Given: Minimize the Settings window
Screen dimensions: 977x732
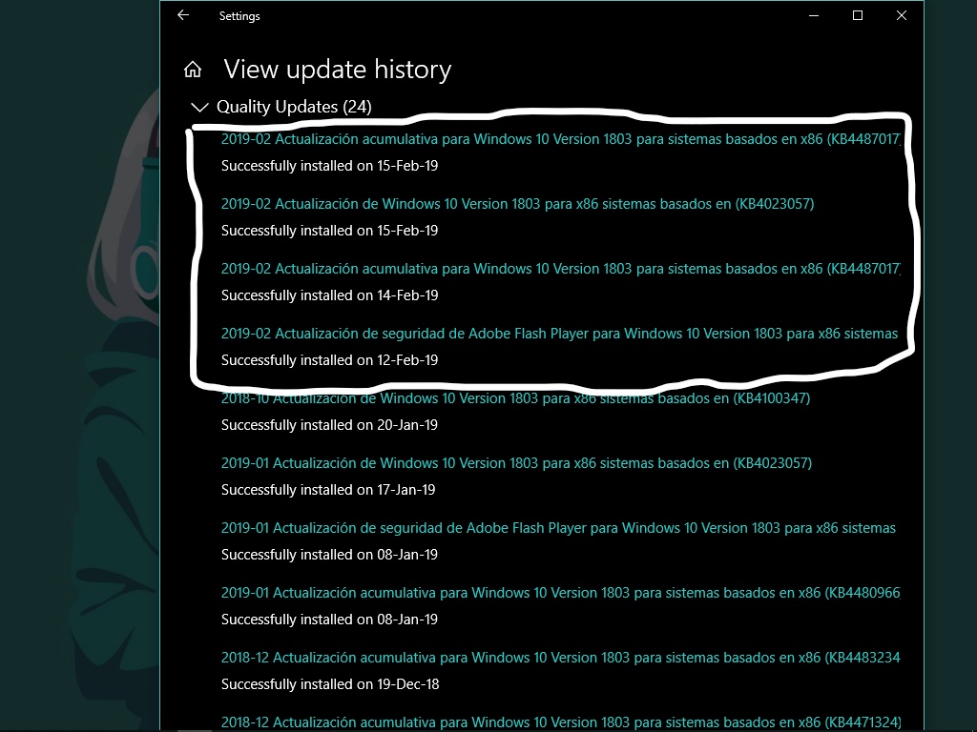Looking at the screenshot, I should point(812,15).
